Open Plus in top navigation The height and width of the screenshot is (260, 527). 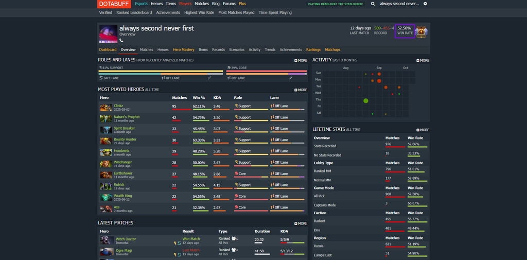click(242, 4)
